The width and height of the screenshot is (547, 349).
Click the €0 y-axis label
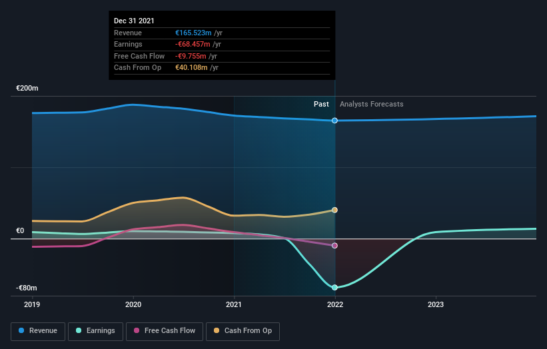coord(20,231)
